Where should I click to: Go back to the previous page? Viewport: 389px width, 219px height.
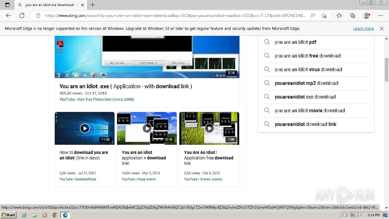pos(9,16)
